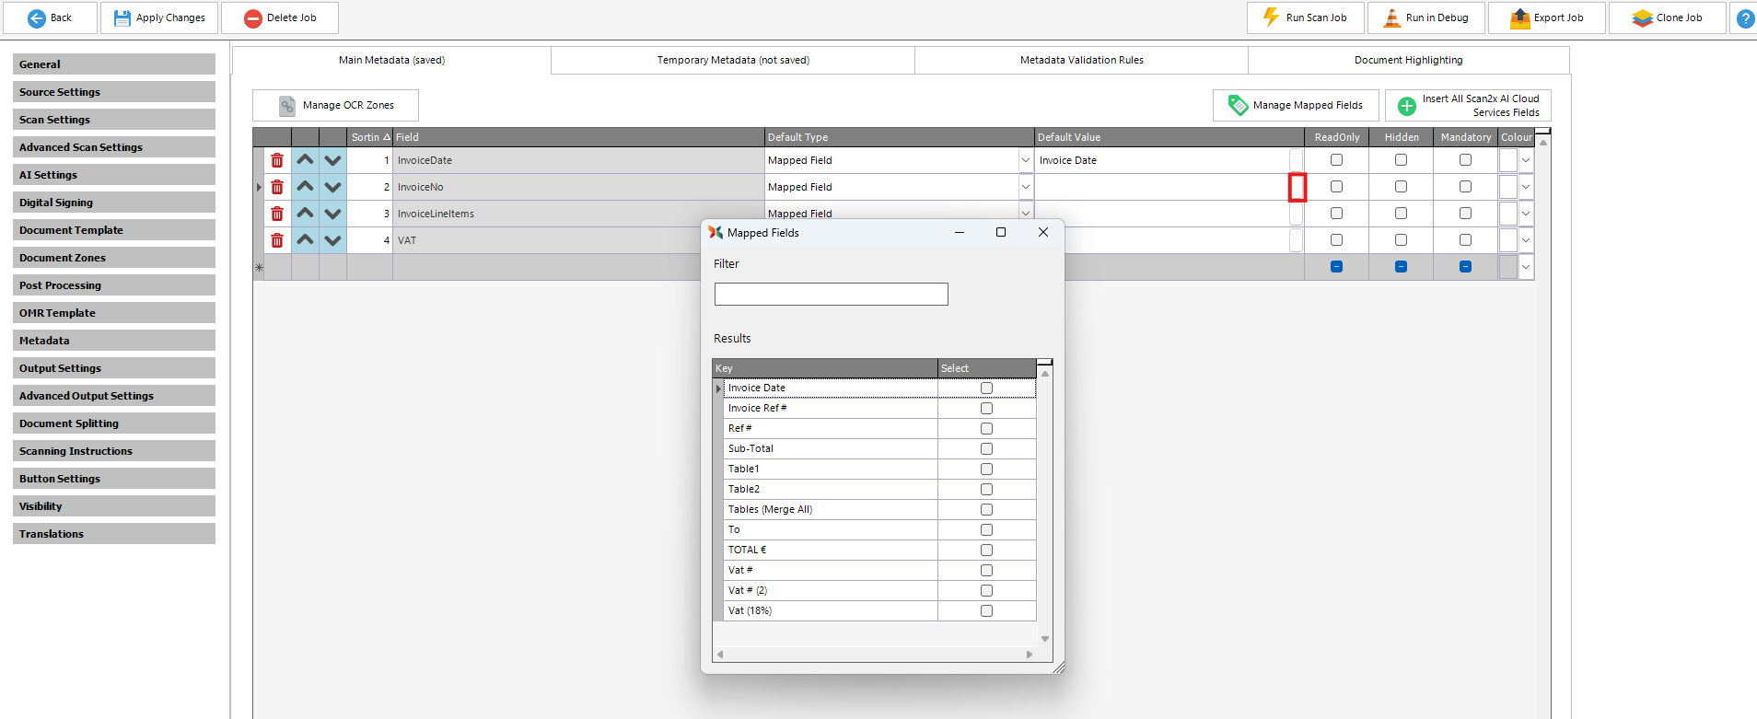Check the Select box for Invoice Ref #
Image resolution: width=1757 pixels, height=719 pixels.
986,409
